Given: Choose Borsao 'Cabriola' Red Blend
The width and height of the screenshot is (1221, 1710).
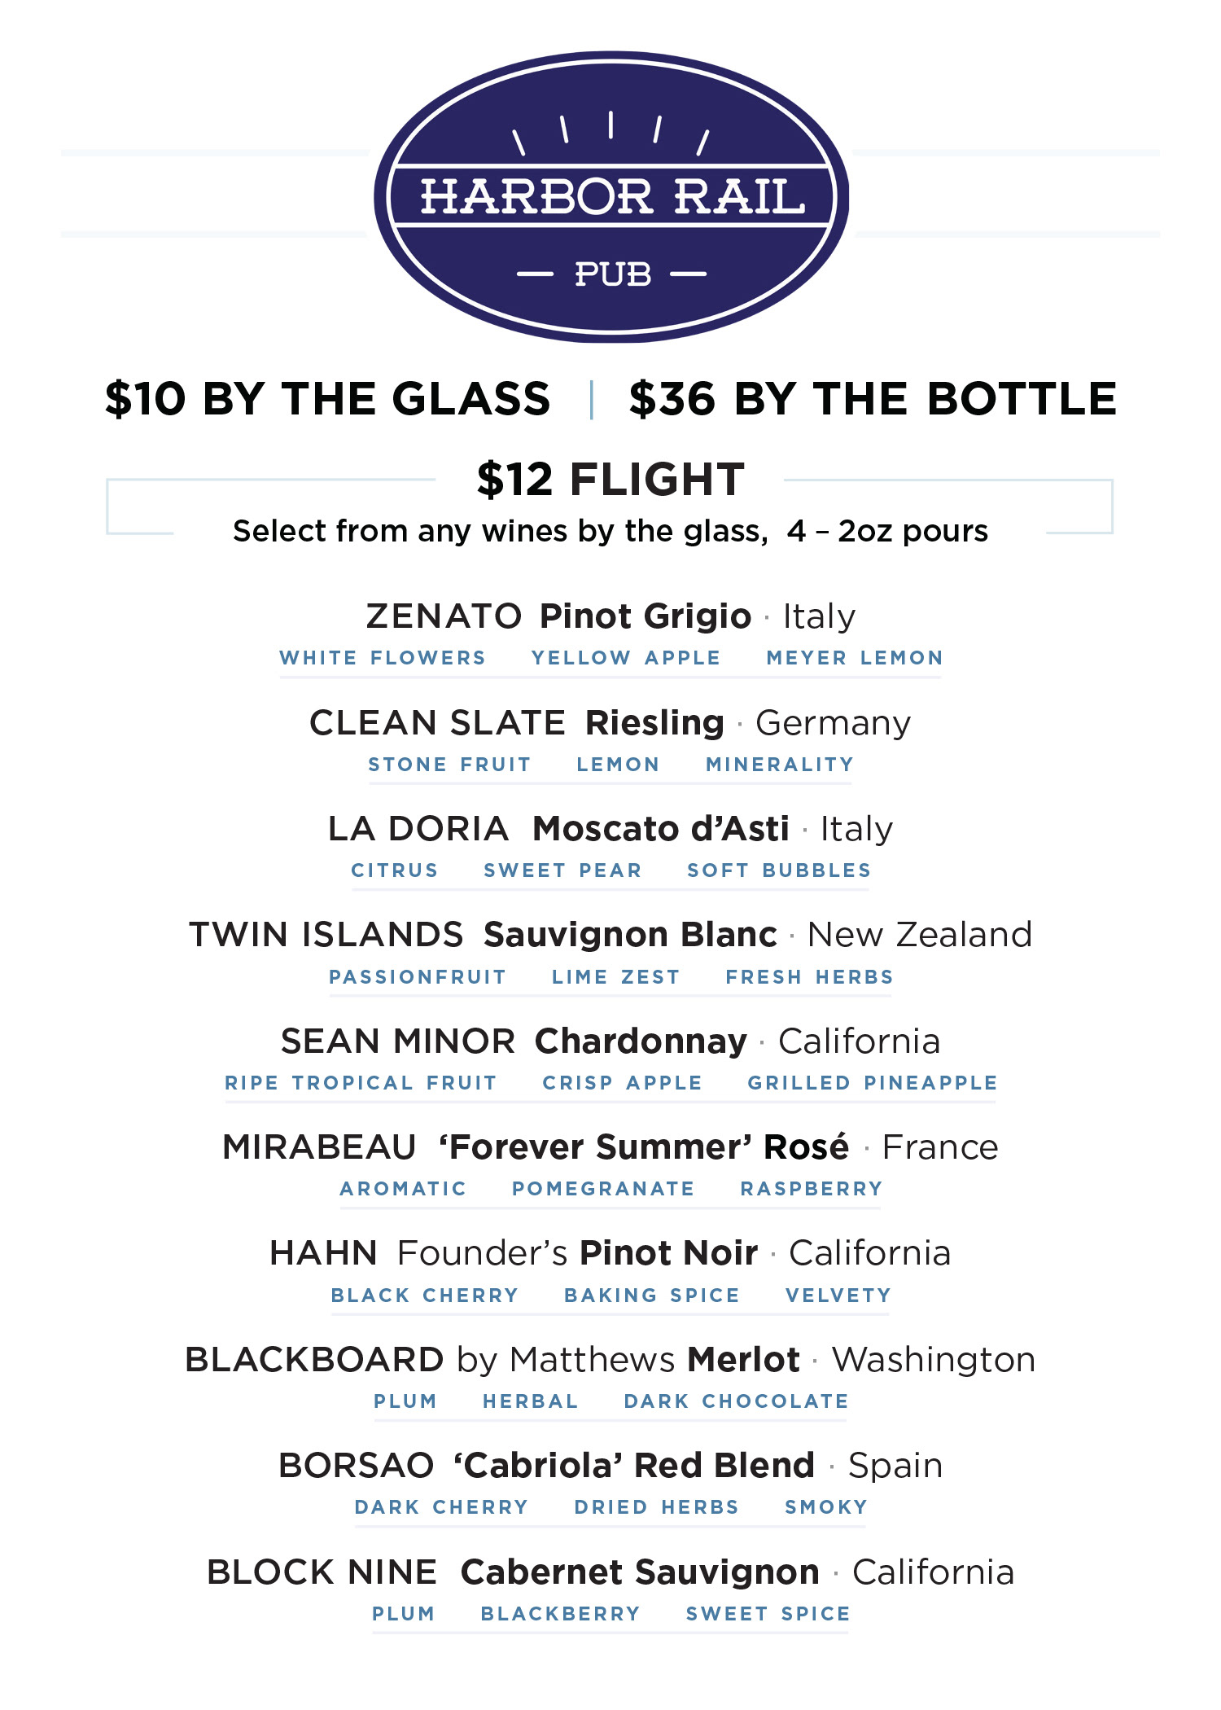Looking at the screenshot, I should tap(610, 1466).
